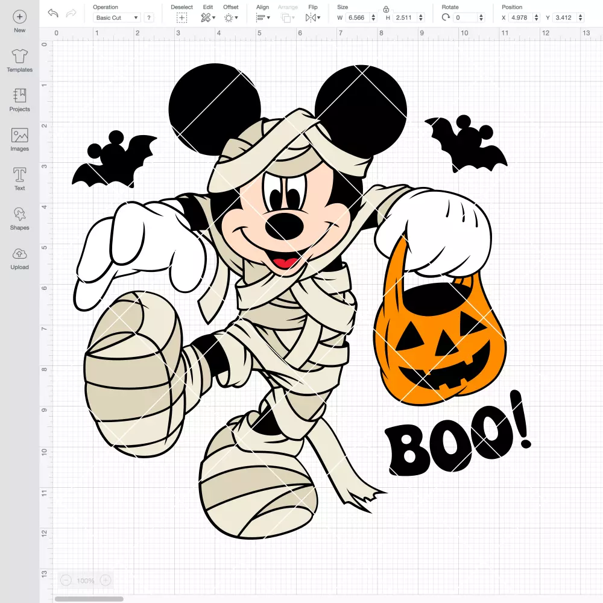Open the Operation Basic Cut dropdown
Screen dimensions: 603x603
[x=117, y=17]
